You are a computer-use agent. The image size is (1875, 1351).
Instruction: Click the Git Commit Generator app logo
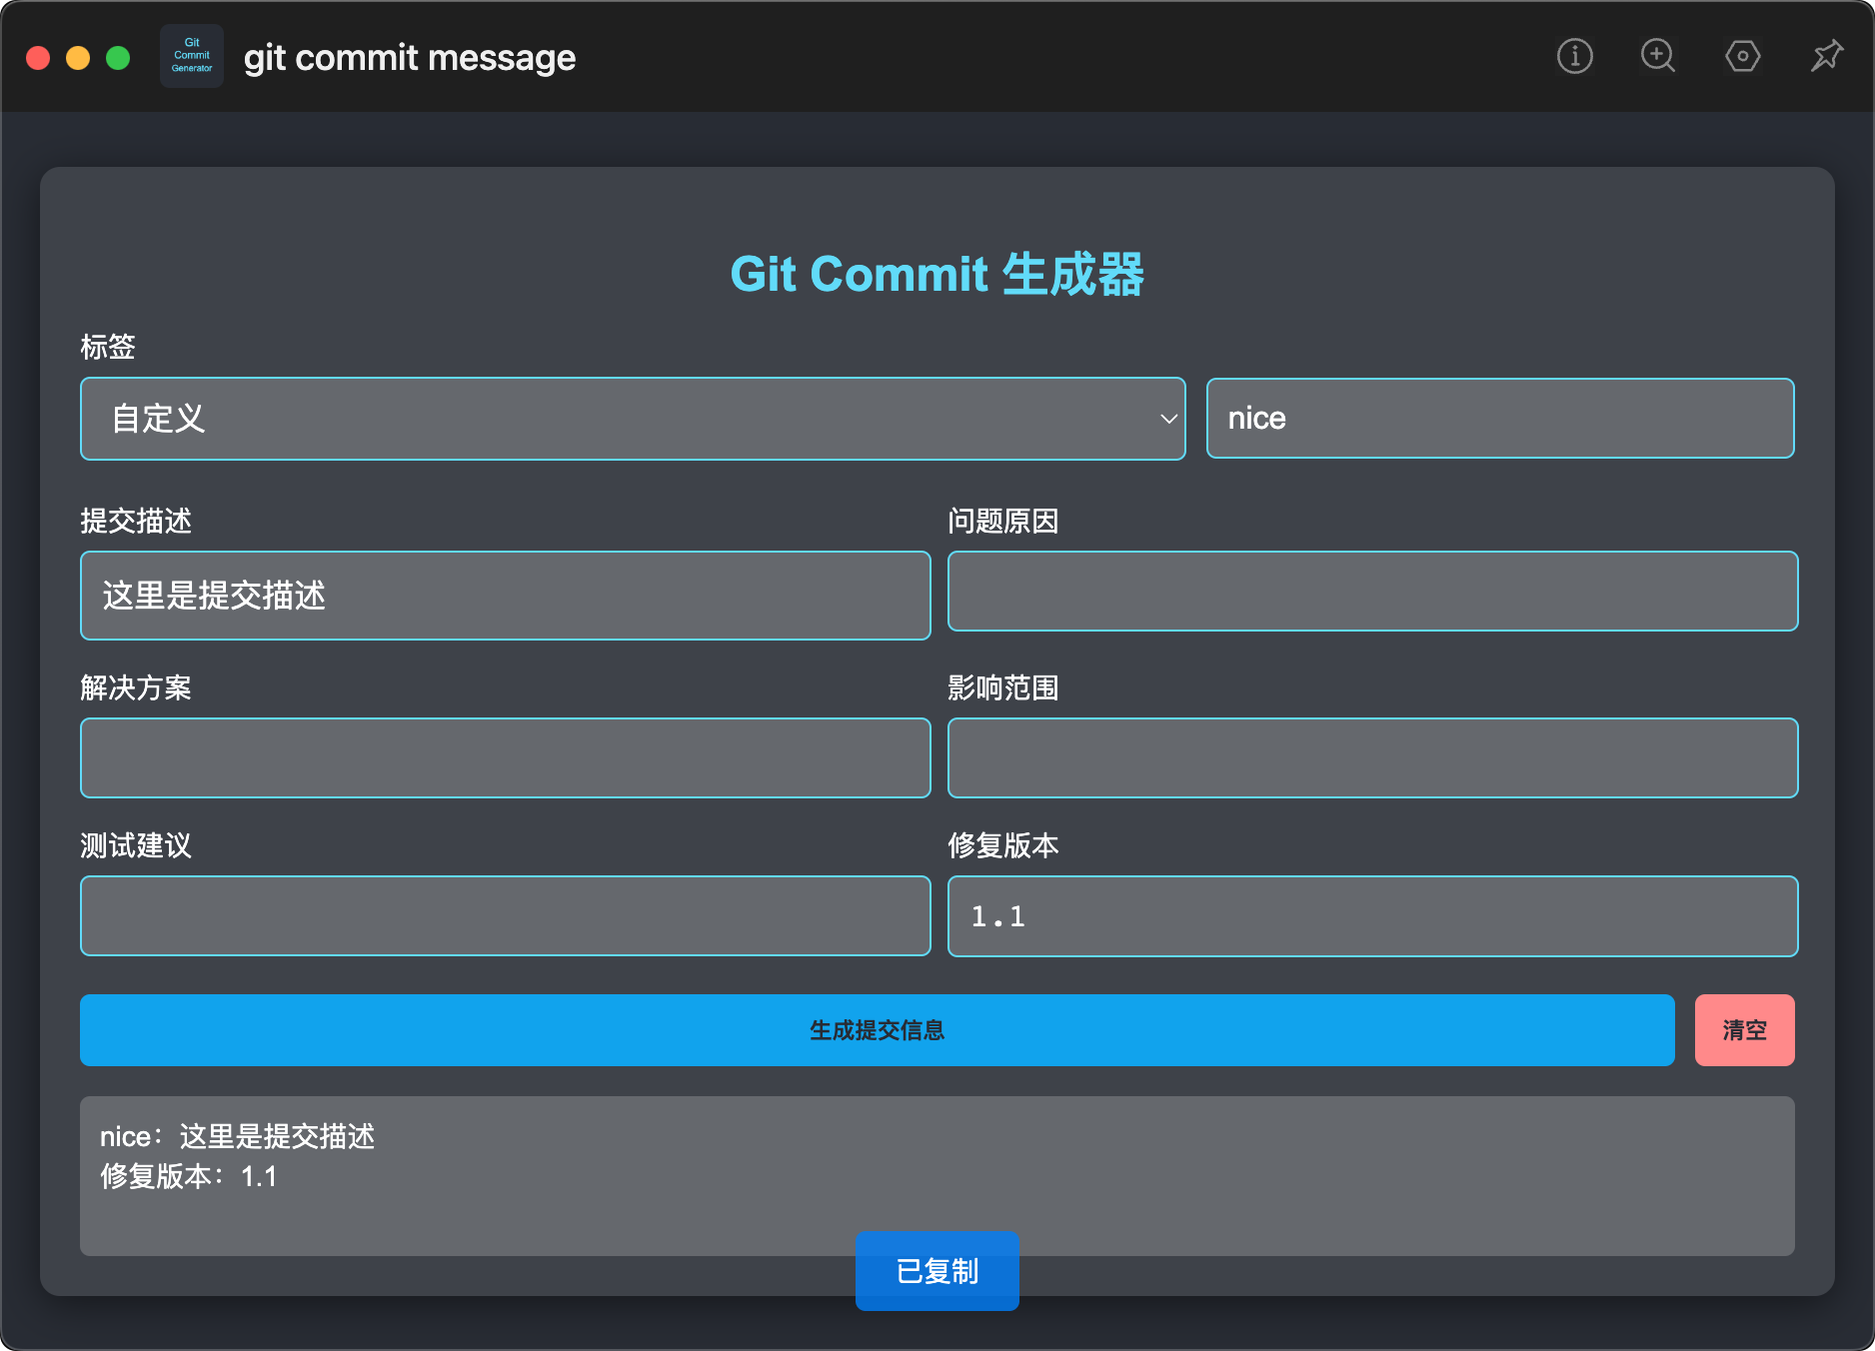(x=192, y=56)
